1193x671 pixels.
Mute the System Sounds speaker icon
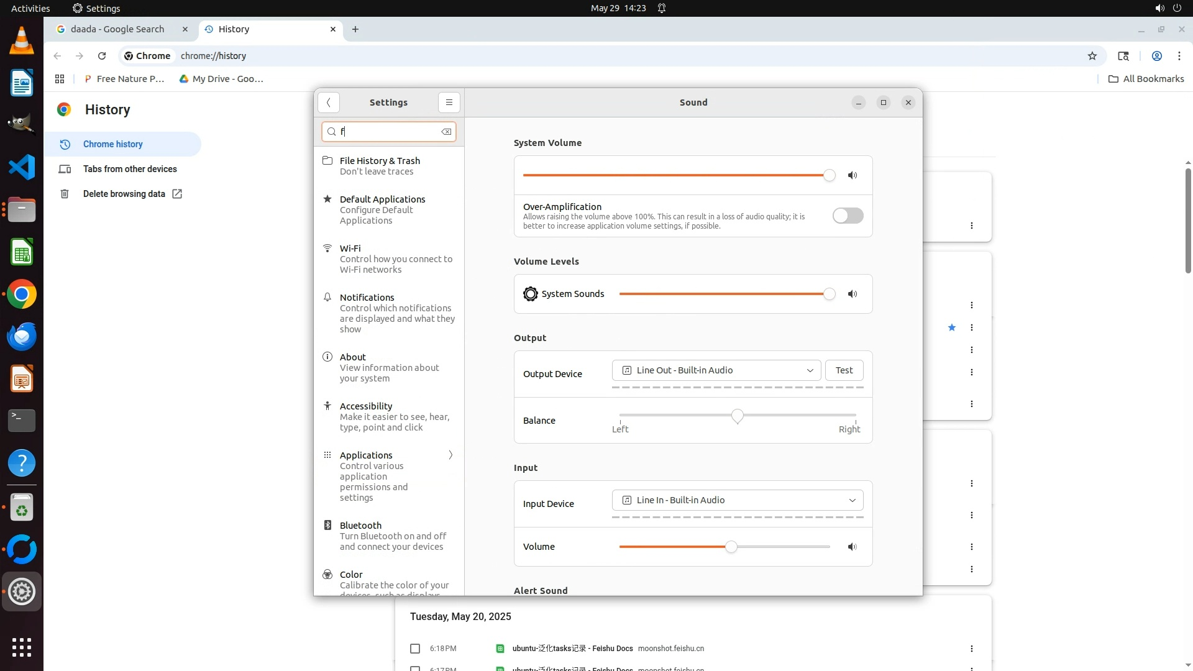point(852,294)
